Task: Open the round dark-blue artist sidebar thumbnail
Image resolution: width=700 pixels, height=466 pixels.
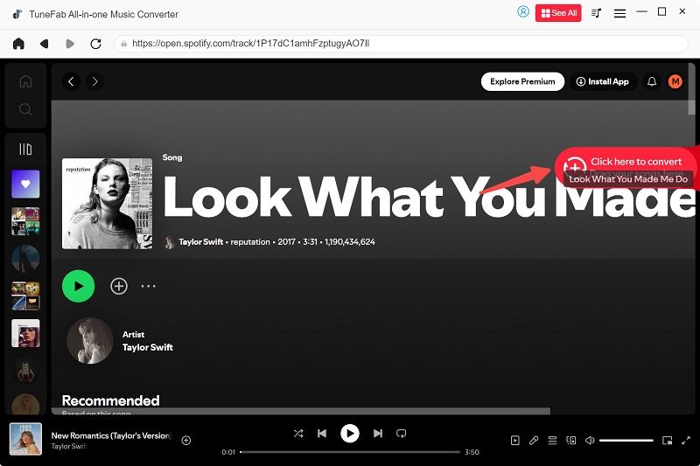Action: pos(25,259)
